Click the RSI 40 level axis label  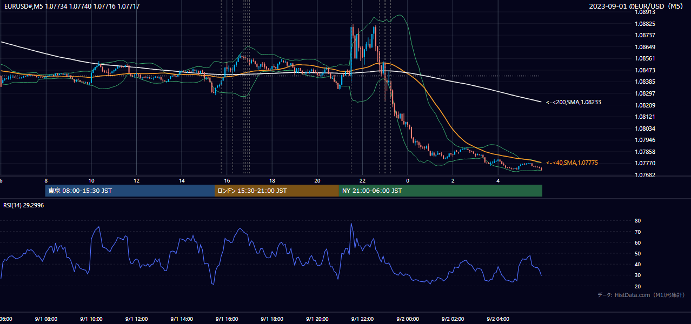[637, 265]
